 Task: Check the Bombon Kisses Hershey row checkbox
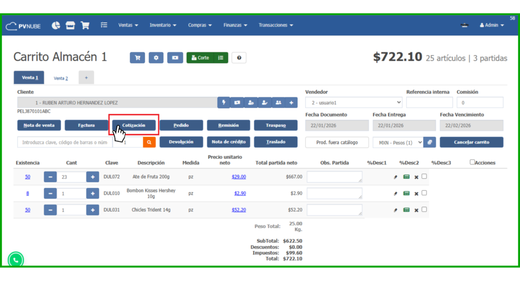(x=424, y=193)
